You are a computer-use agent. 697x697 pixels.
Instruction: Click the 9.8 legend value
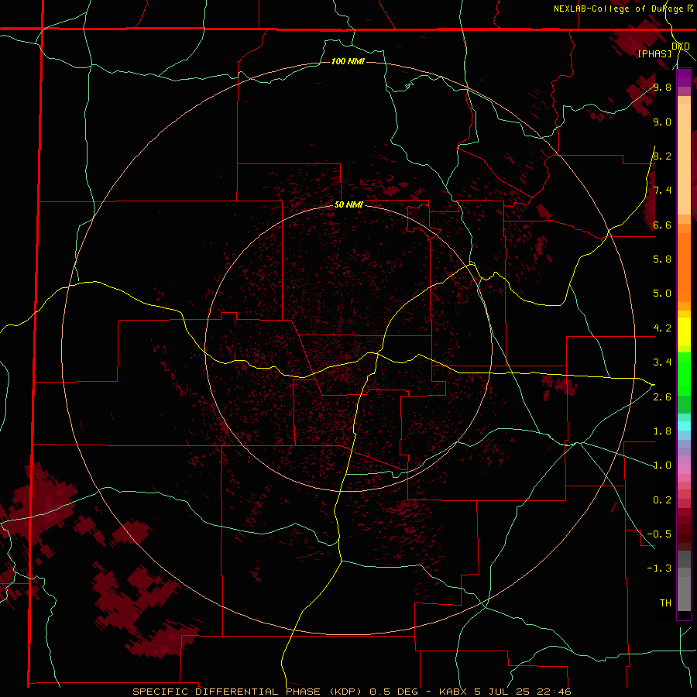(x=662, y=87)
